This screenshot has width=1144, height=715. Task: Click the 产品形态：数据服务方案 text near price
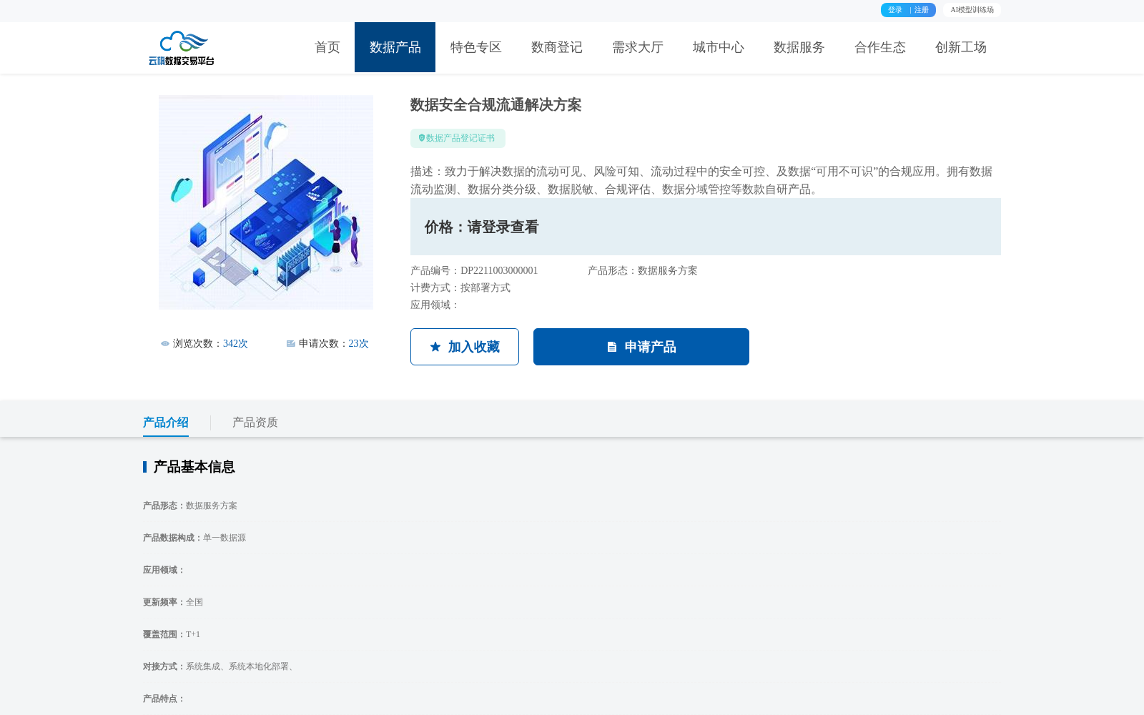[643, 271]
